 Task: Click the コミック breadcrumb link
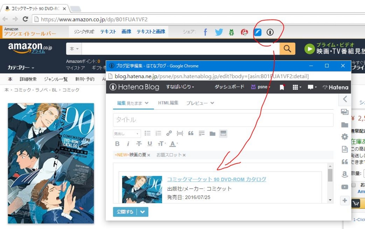tap(71, 90)
